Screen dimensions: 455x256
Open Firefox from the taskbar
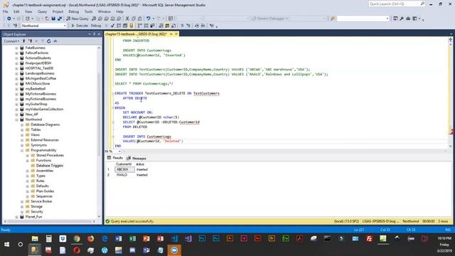click(90, 239)
